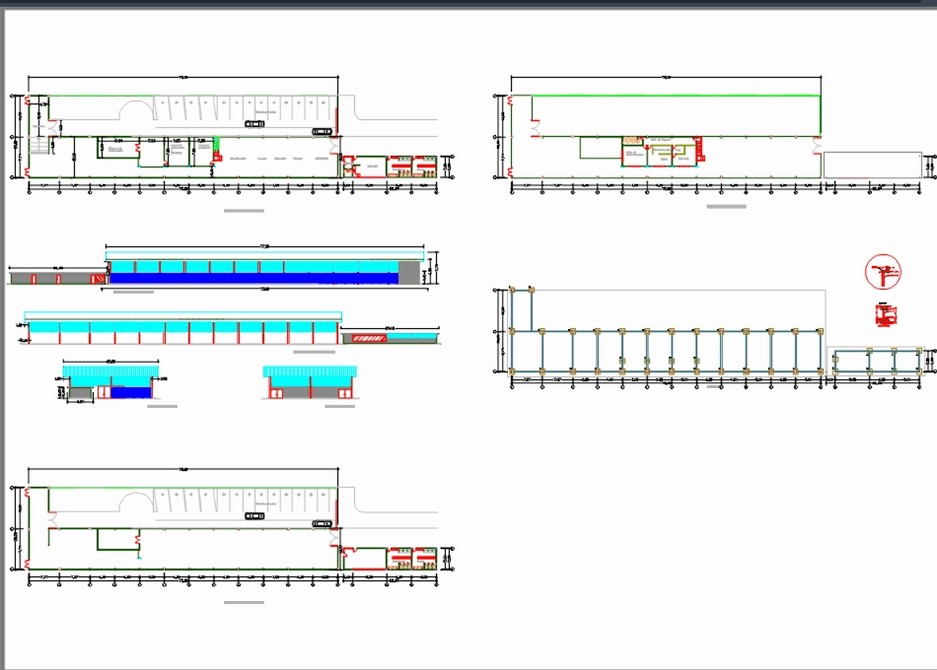The image size is (937, 670).
Task: Click the small front elevation with red doors
Action: (x=310, y=382)
